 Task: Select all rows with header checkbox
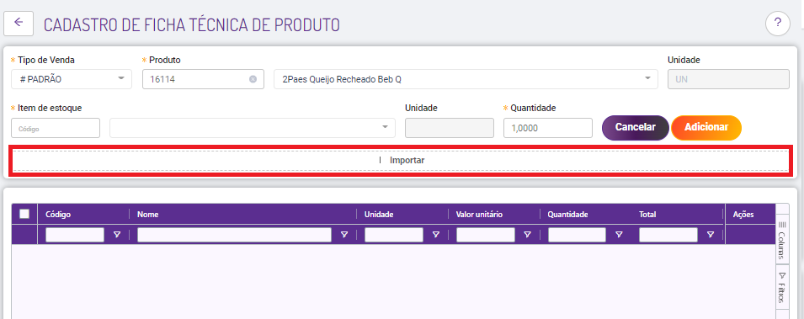(x=24, y=214)
